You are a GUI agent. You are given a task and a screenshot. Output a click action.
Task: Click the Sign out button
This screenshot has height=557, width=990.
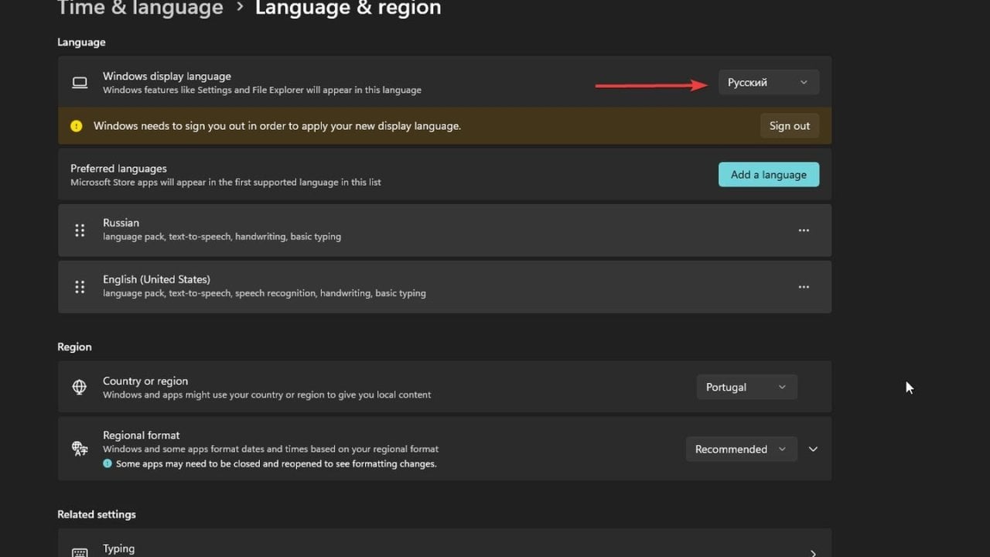pos(789,126)
